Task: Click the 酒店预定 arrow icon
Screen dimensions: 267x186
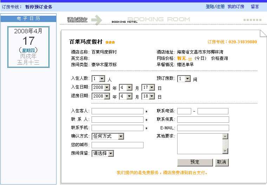Action: coord(96,20)
